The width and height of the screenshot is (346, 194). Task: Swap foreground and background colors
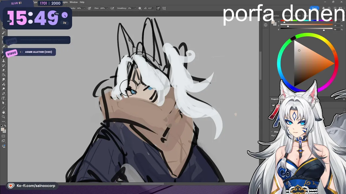click(5, 126)
